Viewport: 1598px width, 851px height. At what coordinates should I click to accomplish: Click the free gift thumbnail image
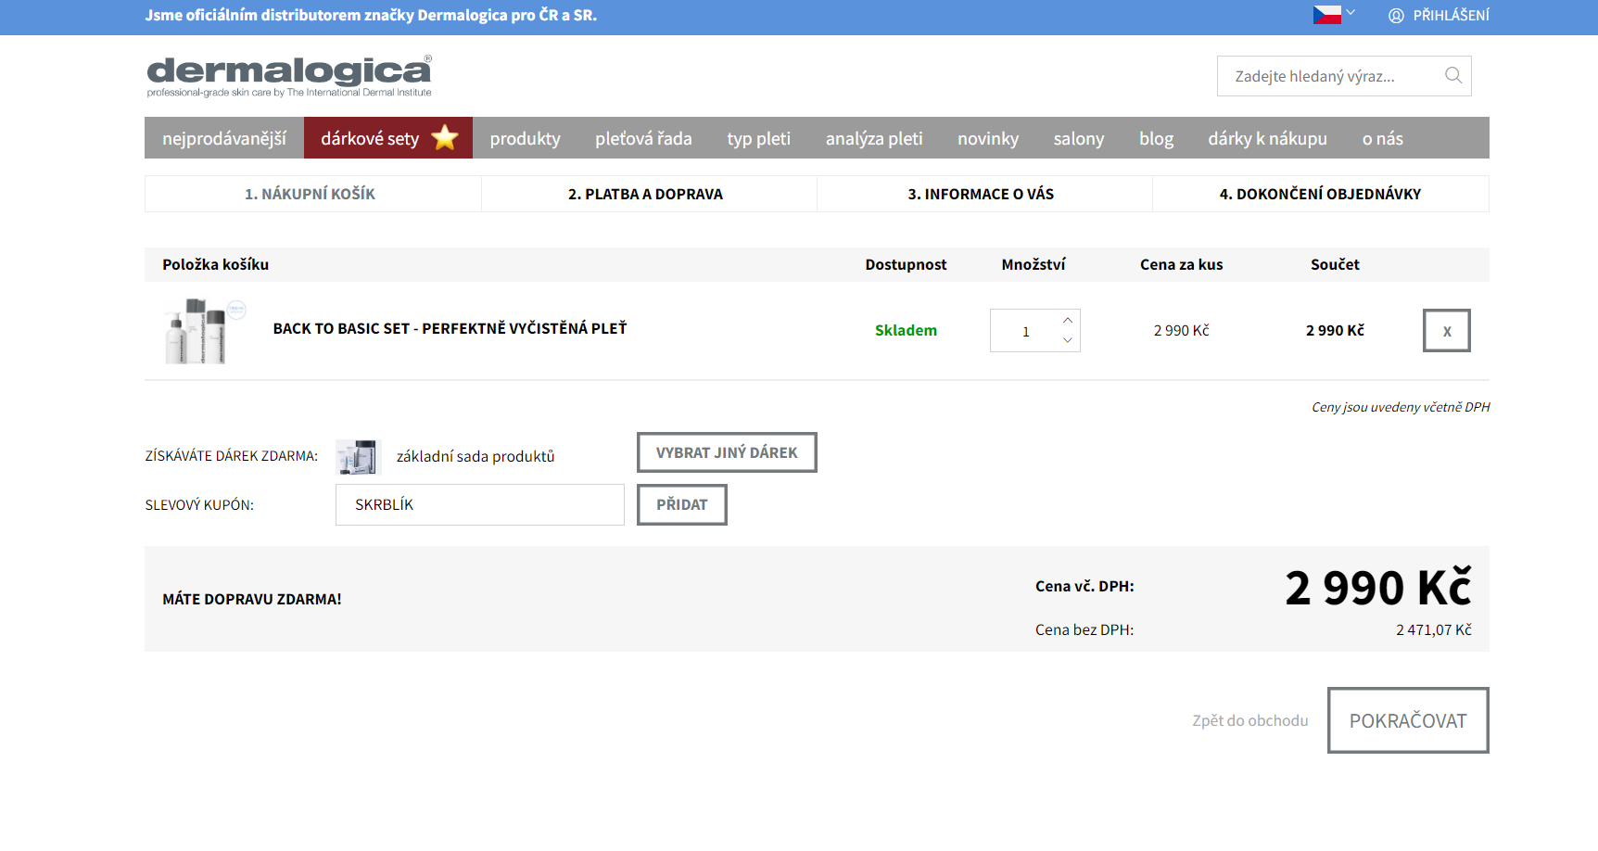point(359,456)
